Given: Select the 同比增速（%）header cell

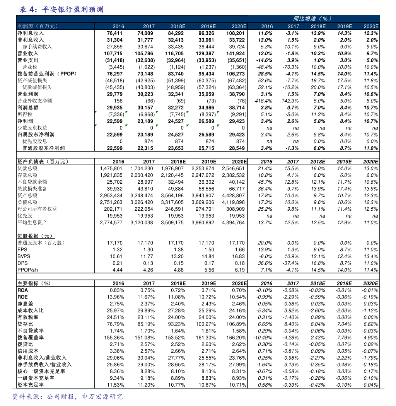Looking at the screenshot, I should pos(312,19).
